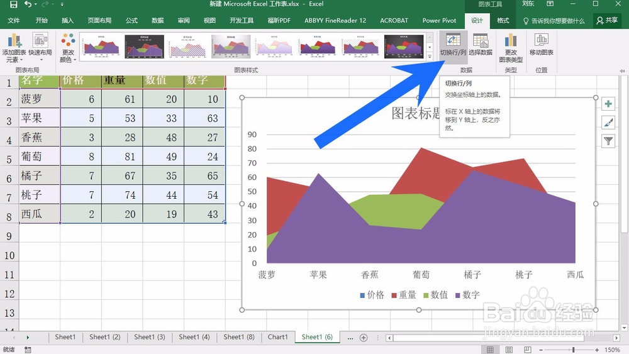Switch to the 开发工具 ribbon tab
The height and width of the screenshot is (354, 629).
click(242, 21)
